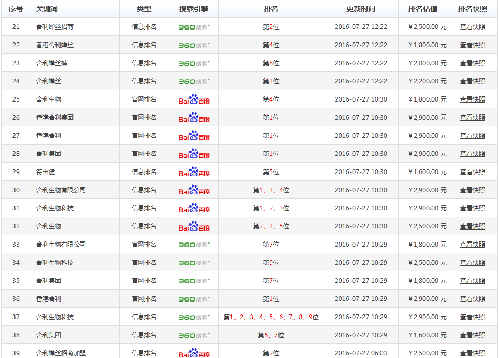Open 查看快照 for row 22 香港舍利婵丝
499x358 pixels.
(x=472, y=45)
